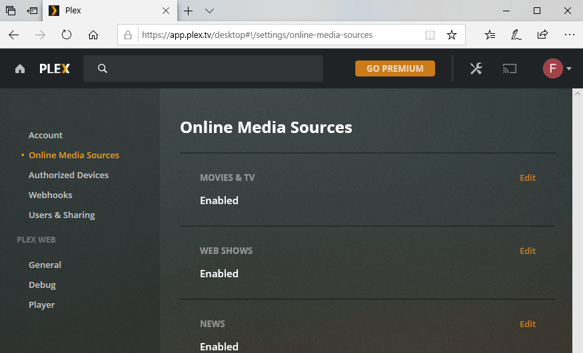Minimize the browser window
Image resolution: width=583 pixels, height=353 pixels.
(506, 11)
